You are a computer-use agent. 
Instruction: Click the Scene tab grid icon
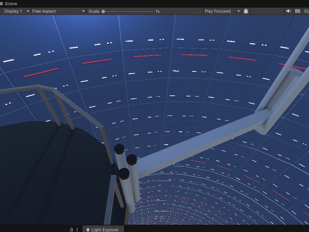[2, 4]
